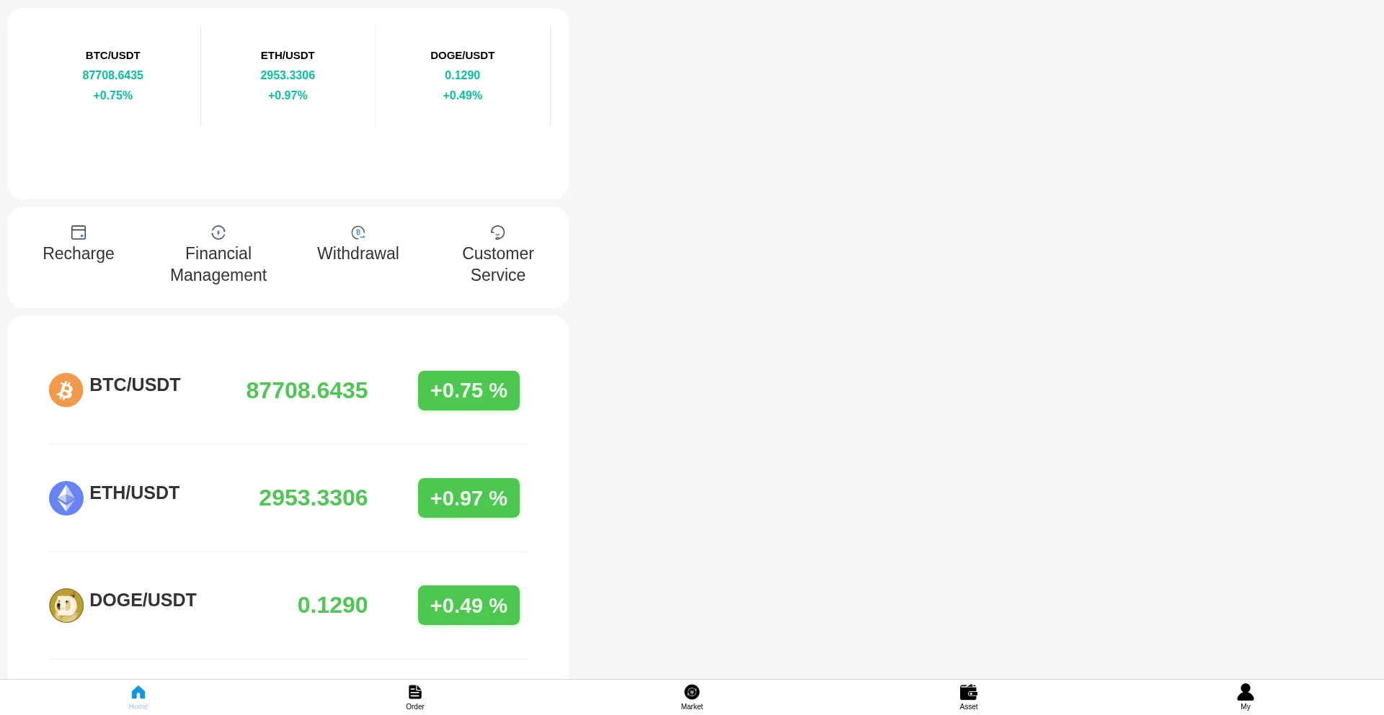This screenshot has width=1384, height=715.
Task: Click the Ethereum logo icon
Action: 66,498
